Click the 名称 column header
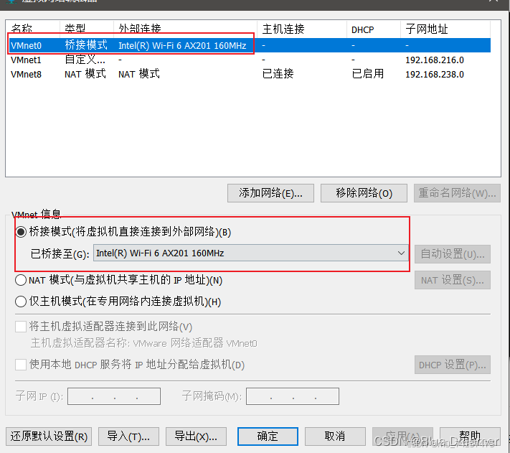The height and width of the screenshot is (453, 510). [34, 29]
